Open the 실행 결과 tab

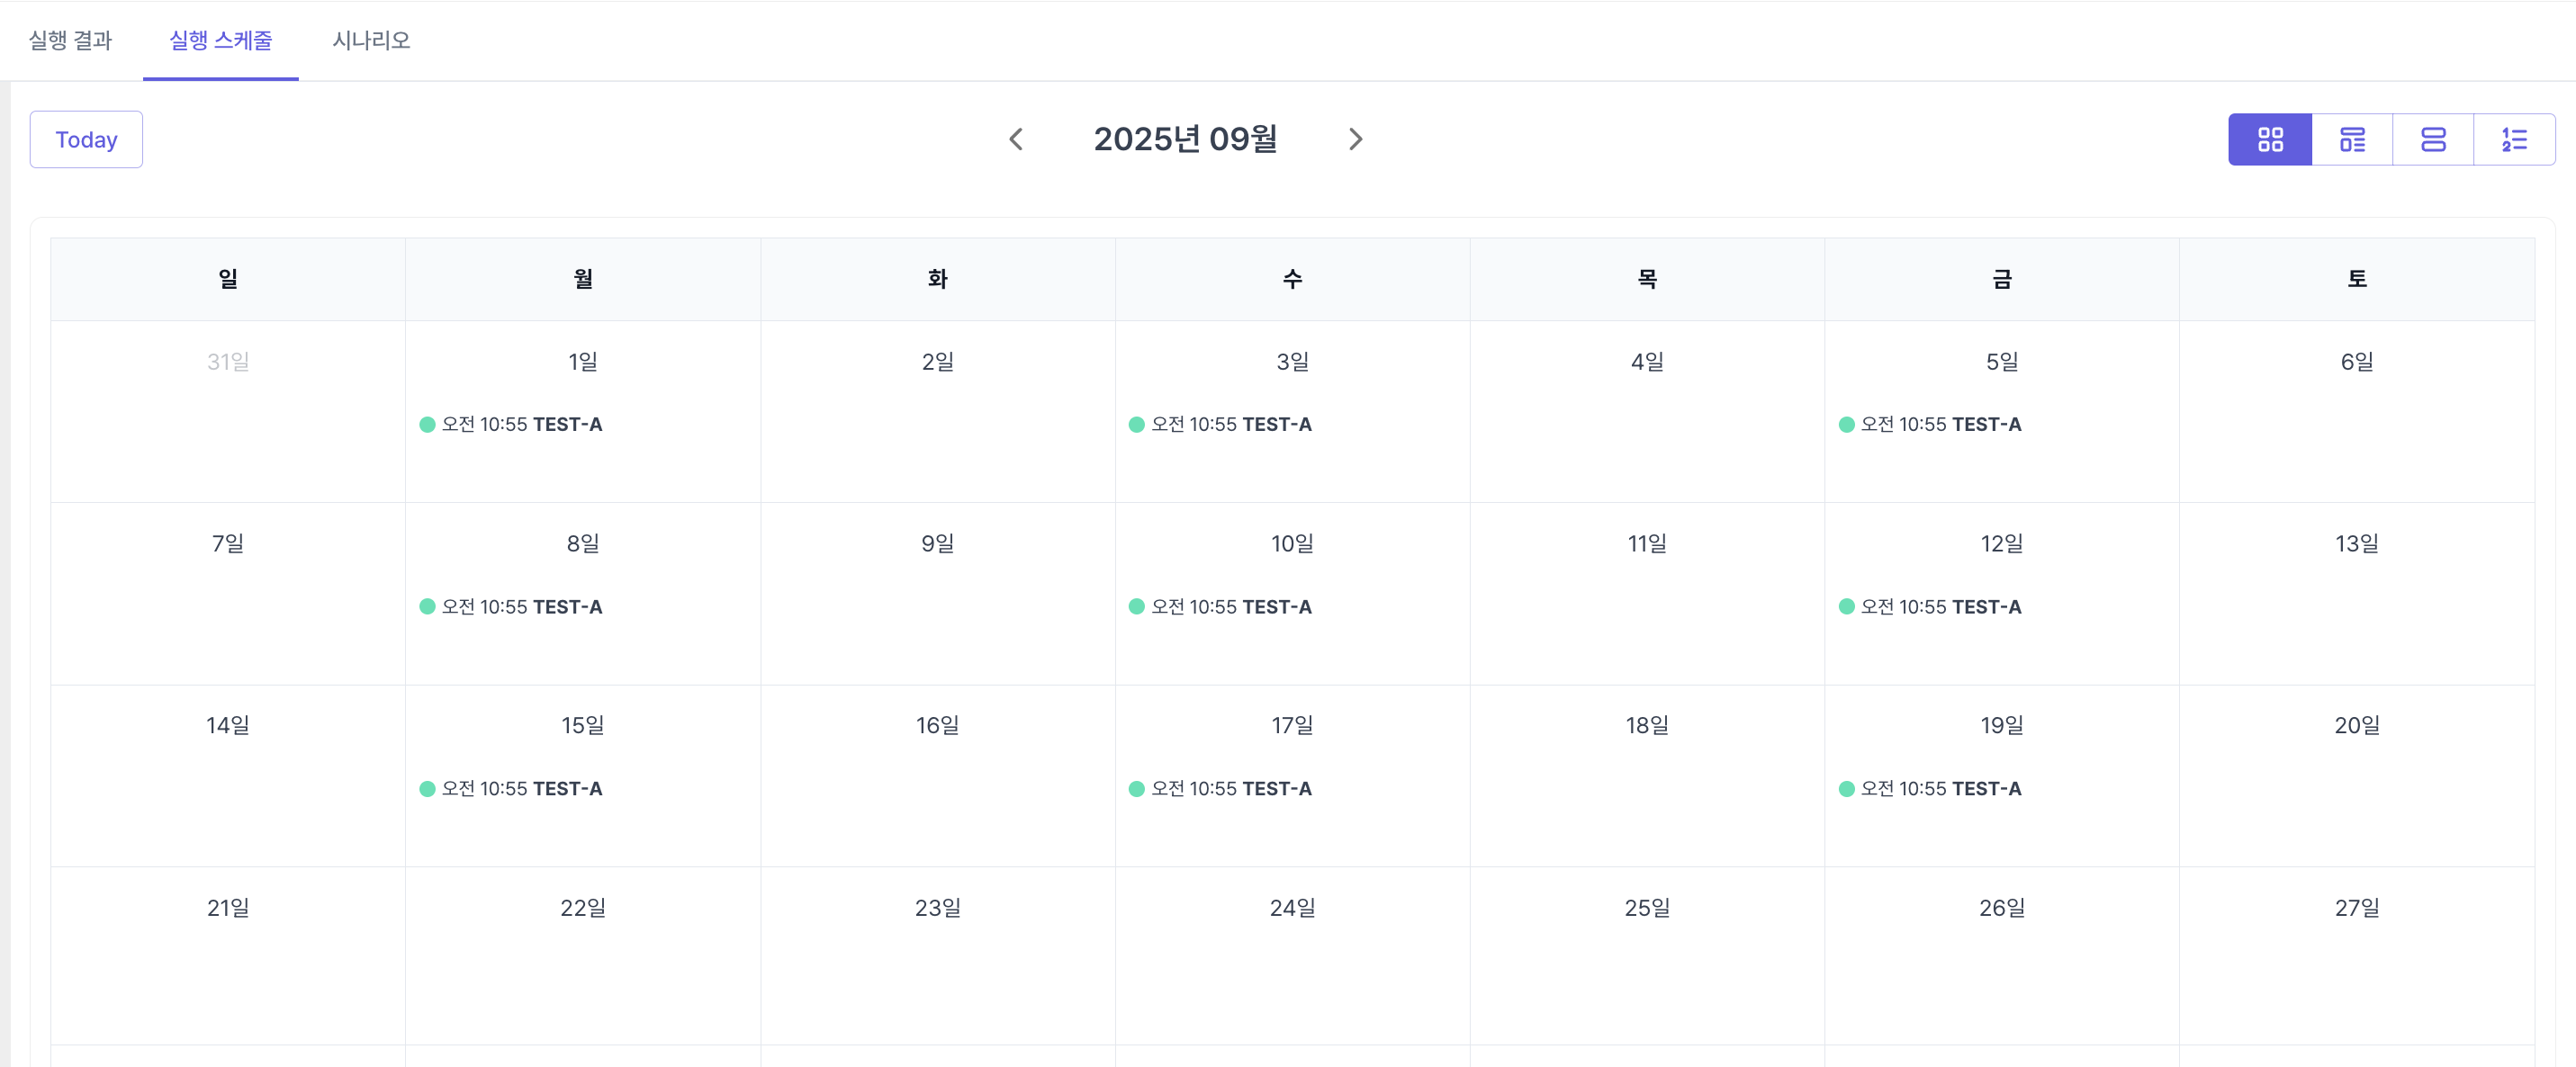pos(70,40)
